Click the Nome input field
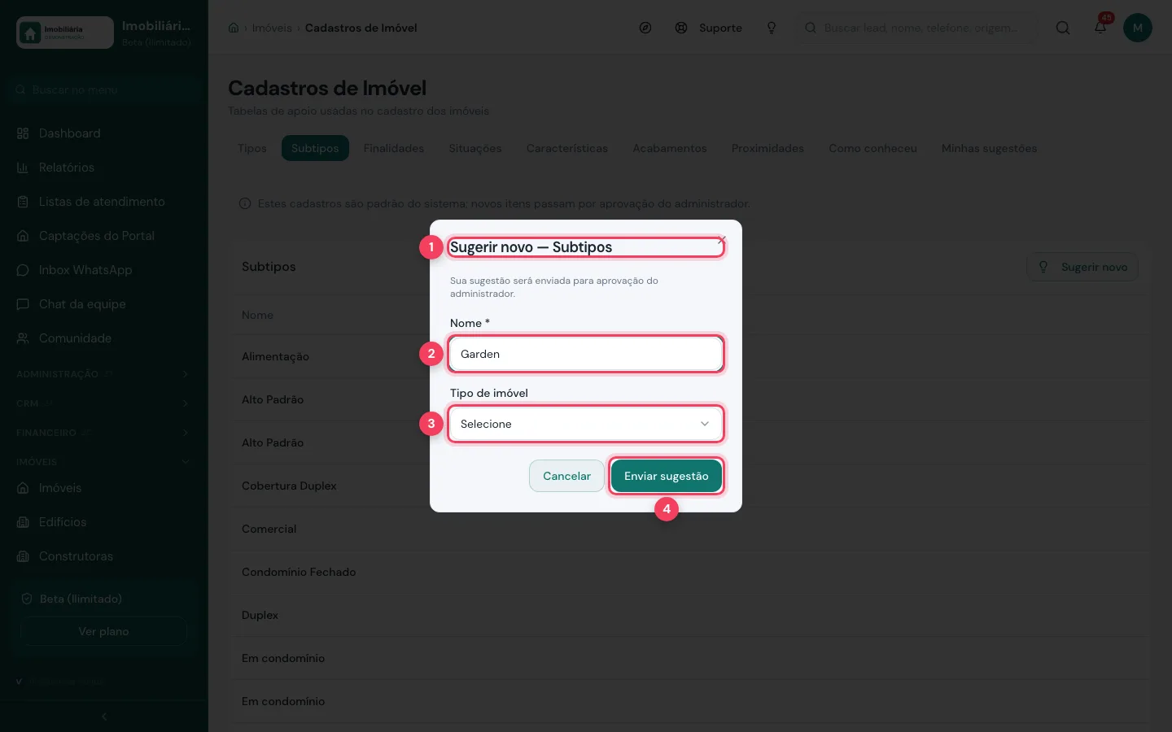 tap(586, 354)
